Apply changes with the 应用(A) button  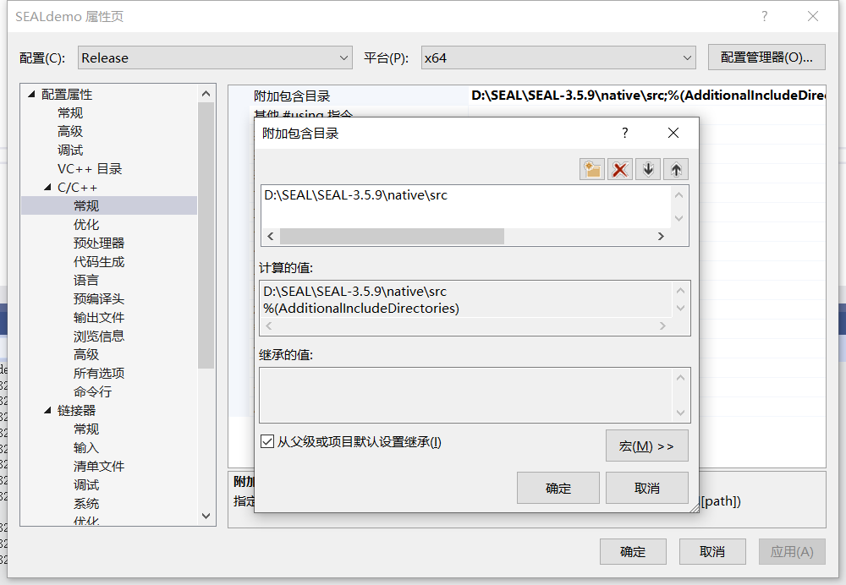tap(792, 551)
